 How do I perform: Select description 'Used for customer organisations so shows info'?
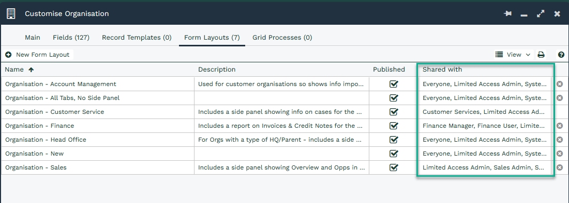pos(281,84)
